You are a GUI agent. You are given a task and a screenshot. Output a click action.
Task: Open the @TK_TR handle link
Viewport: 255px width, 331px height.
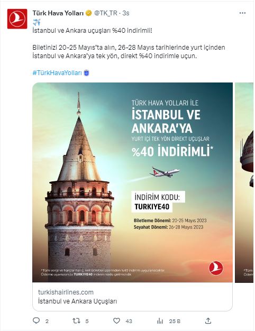pyautogui.click(x=105, y=13)
